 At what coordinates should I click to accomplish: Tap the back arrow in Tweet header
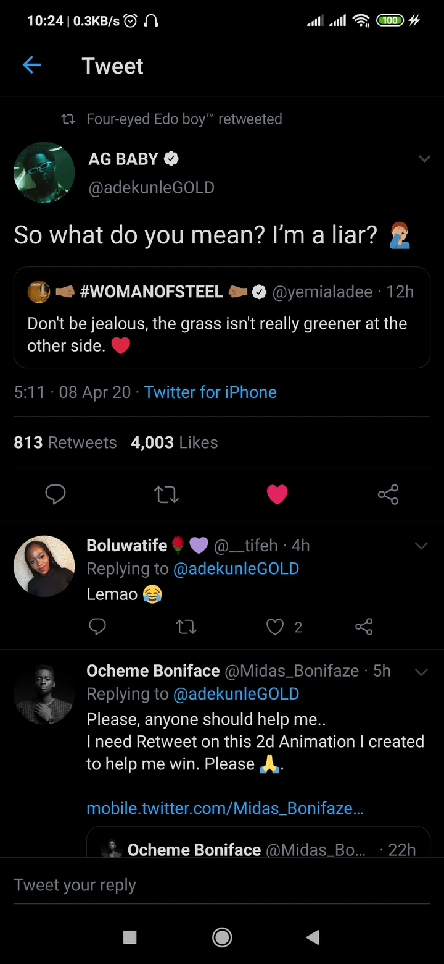point(31,65)
